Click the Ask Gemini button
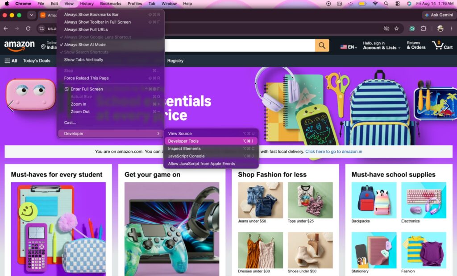This screenshot has height=276, width=457. coord(439,15)
